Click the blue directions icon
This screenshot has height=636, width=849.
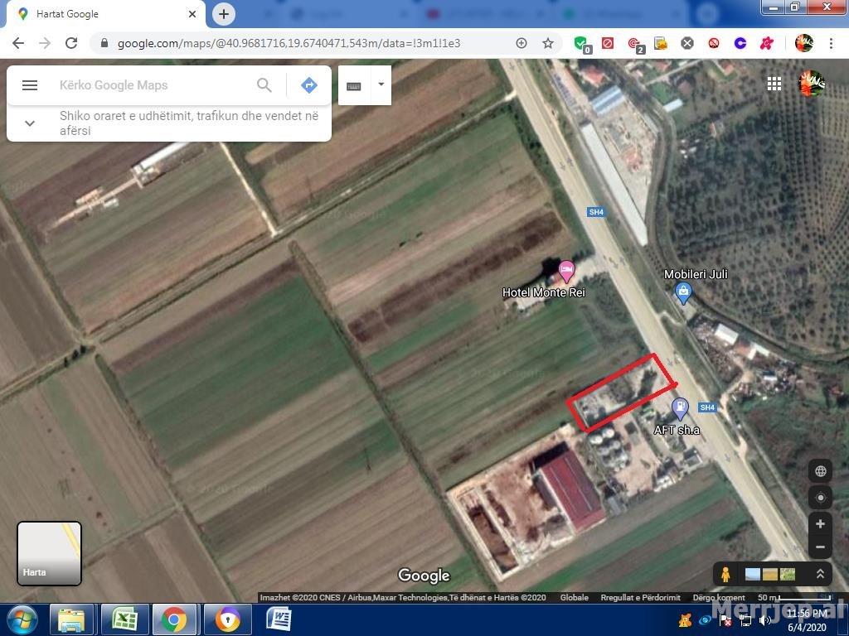308,84
